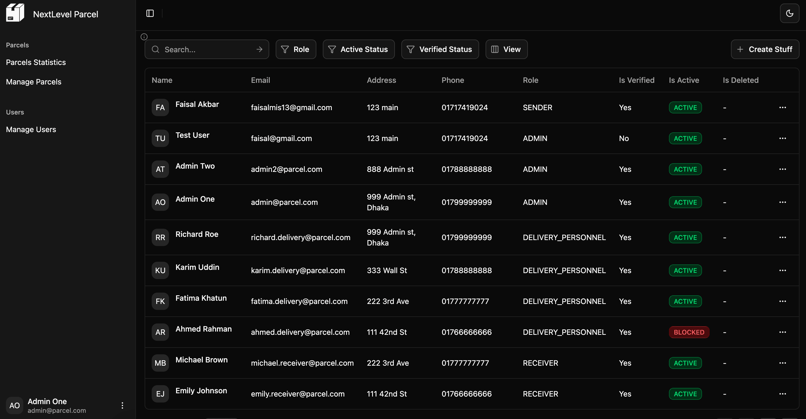The height and width of the screenshot is (419, 806).
Task: Click the NextLevel Parcel box logo
Action: pyautogui.click(x=15, y=13)
